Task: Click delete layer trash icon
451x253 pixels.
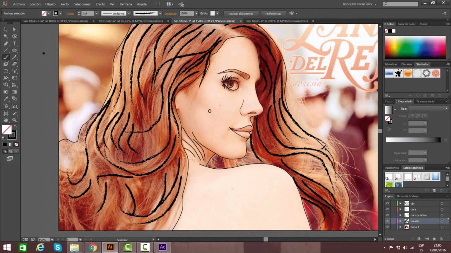Action: 441,239
